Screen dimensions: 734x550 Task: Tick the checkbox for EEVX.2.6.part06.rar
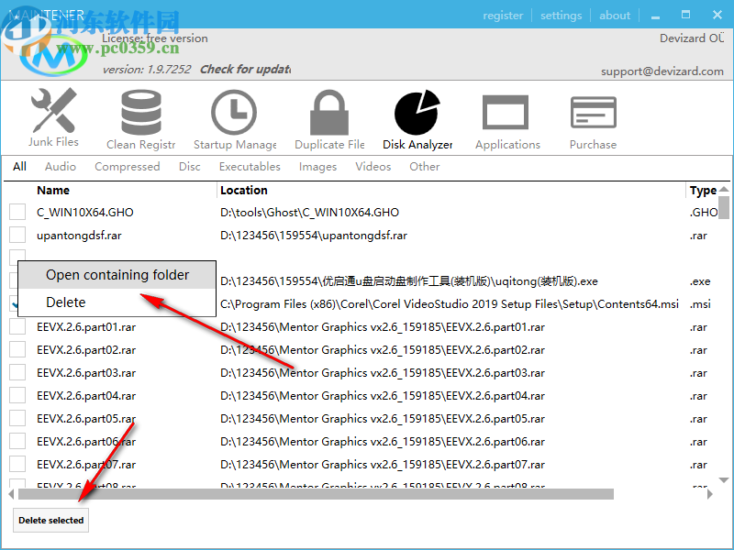coord(17,441)
